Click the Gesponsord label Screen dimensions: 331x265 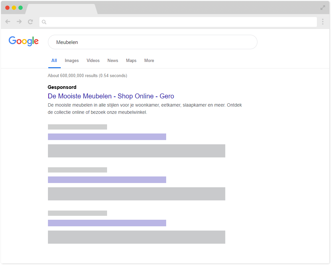(x=62, y=87)
